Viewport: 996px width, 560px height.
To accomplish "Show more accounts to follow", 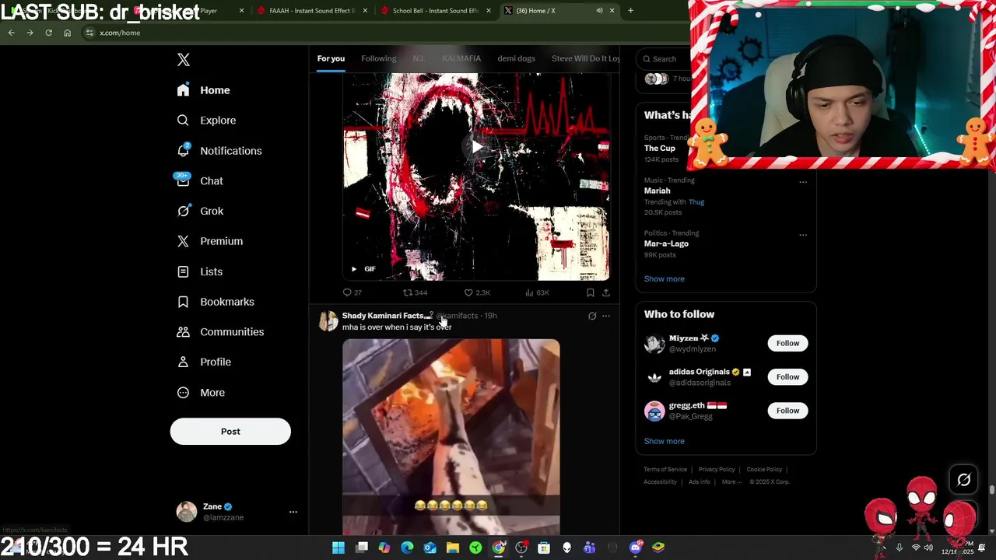I will tap(665, 441).
